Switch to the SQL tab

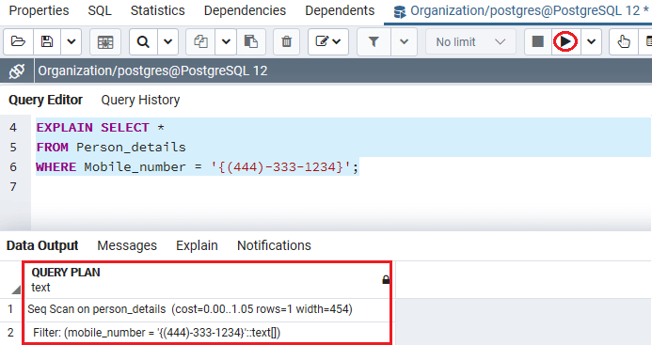(100, 10)
